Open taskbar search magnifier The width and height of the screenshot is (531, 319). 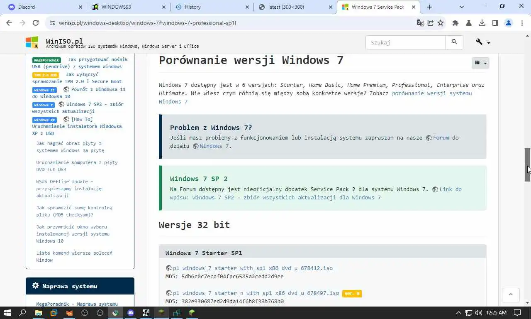click(x=23, y=312)
